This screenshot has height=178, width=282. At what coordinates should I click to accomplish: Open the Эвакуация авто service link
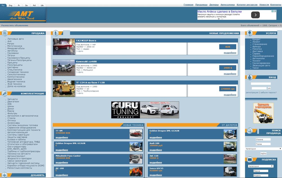click(x=261, y=65)
